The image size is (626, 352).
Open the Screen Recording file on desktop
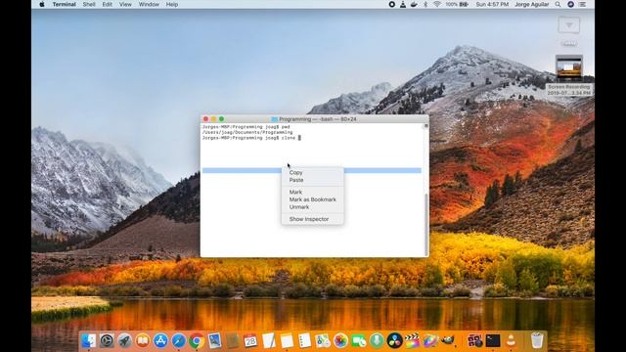click(x=569, y=75)
